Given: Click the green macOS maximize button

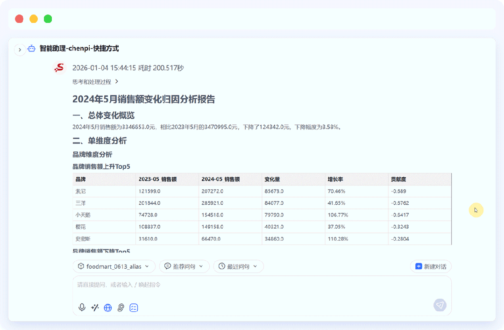Looking at the screenshot, I should [48, 19].
